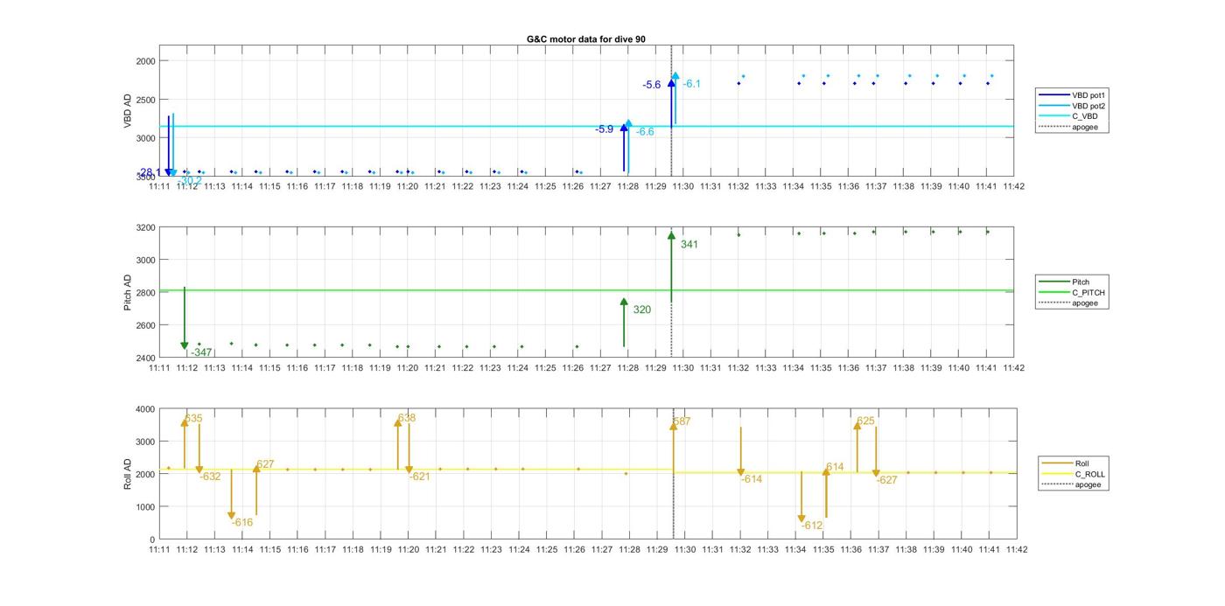The width and height of the screenshot is (1225, 606).
Task: Click the '-632' annotation in the Roll plot
Action: 210,477
